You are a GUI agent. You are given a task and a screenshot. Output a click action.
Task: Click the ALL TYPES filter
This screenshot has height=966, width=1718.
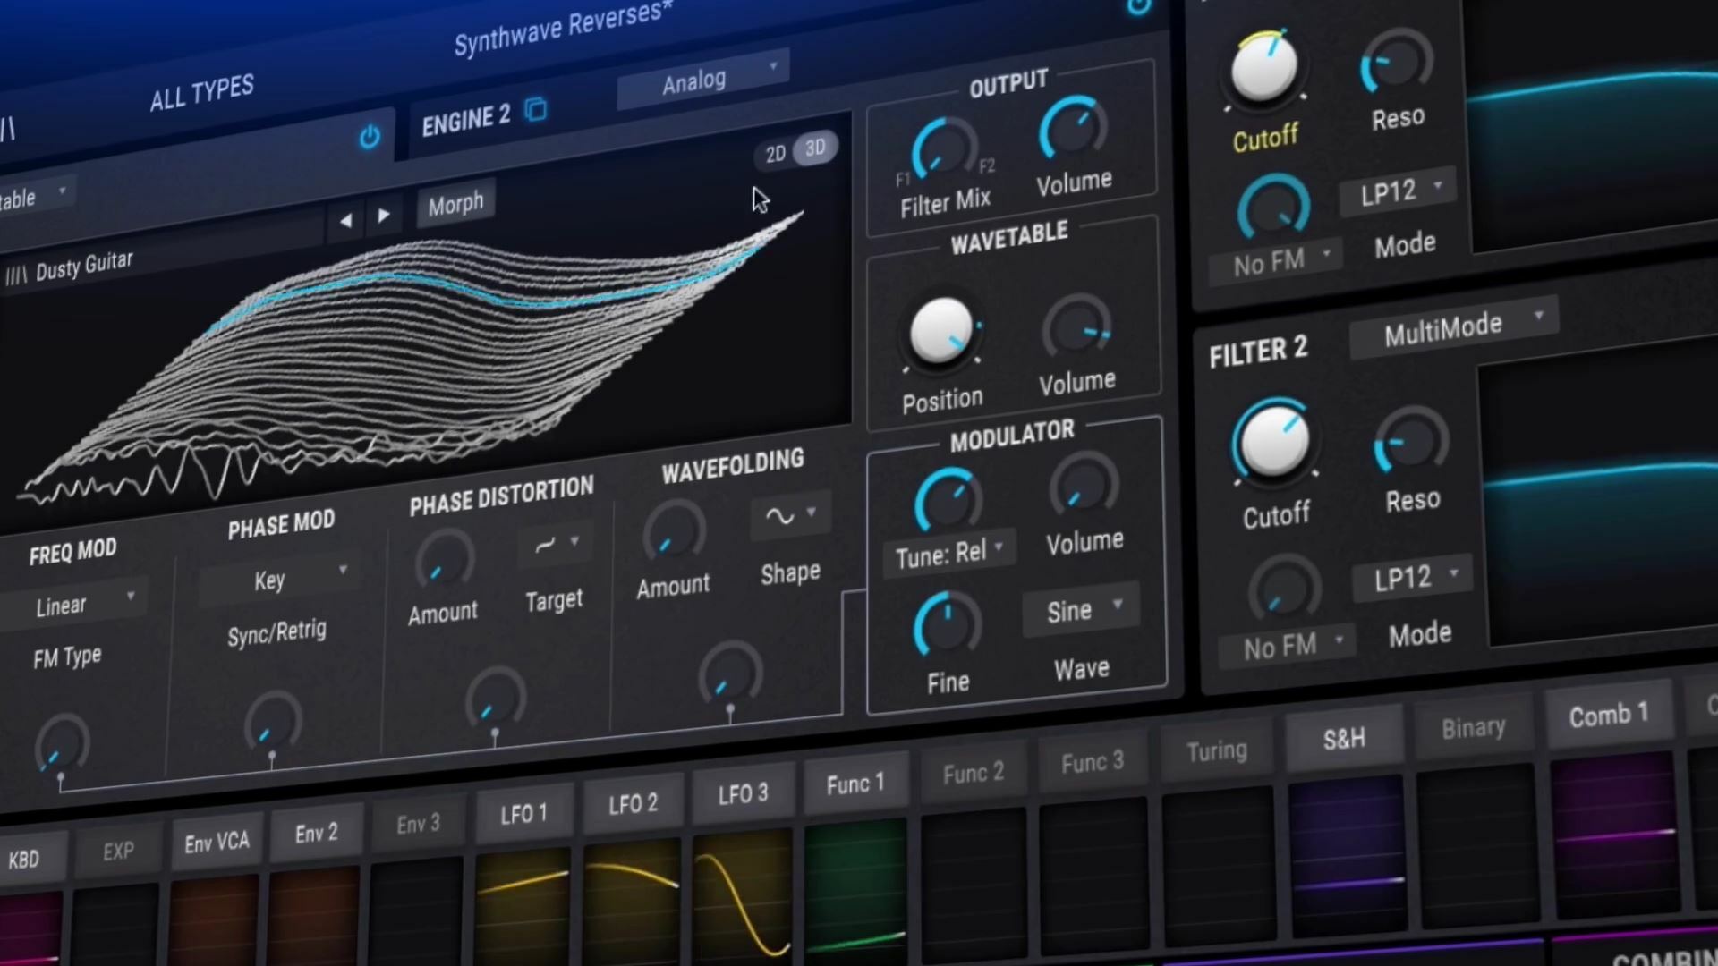click(x=201, y=92)
